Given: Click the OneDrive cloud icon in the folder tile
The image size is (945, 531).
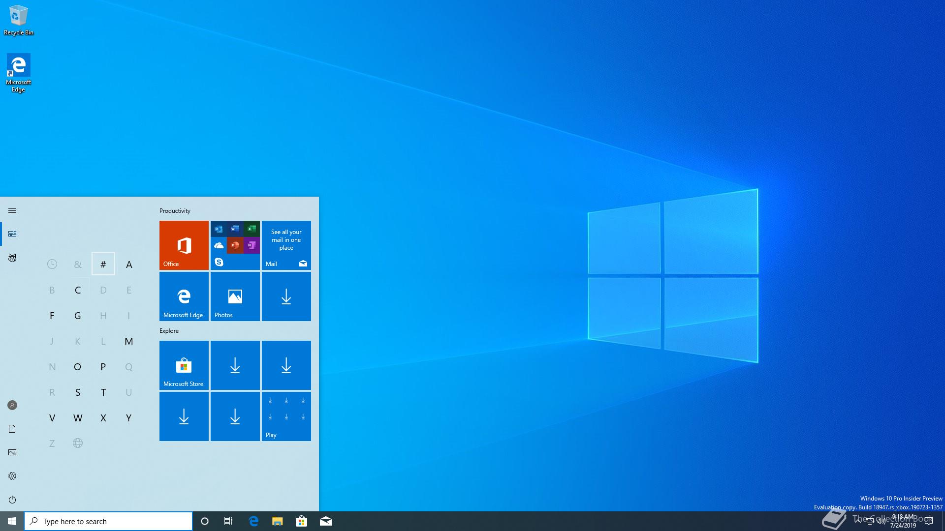Looking at the screenshot, I should point(219,245).
